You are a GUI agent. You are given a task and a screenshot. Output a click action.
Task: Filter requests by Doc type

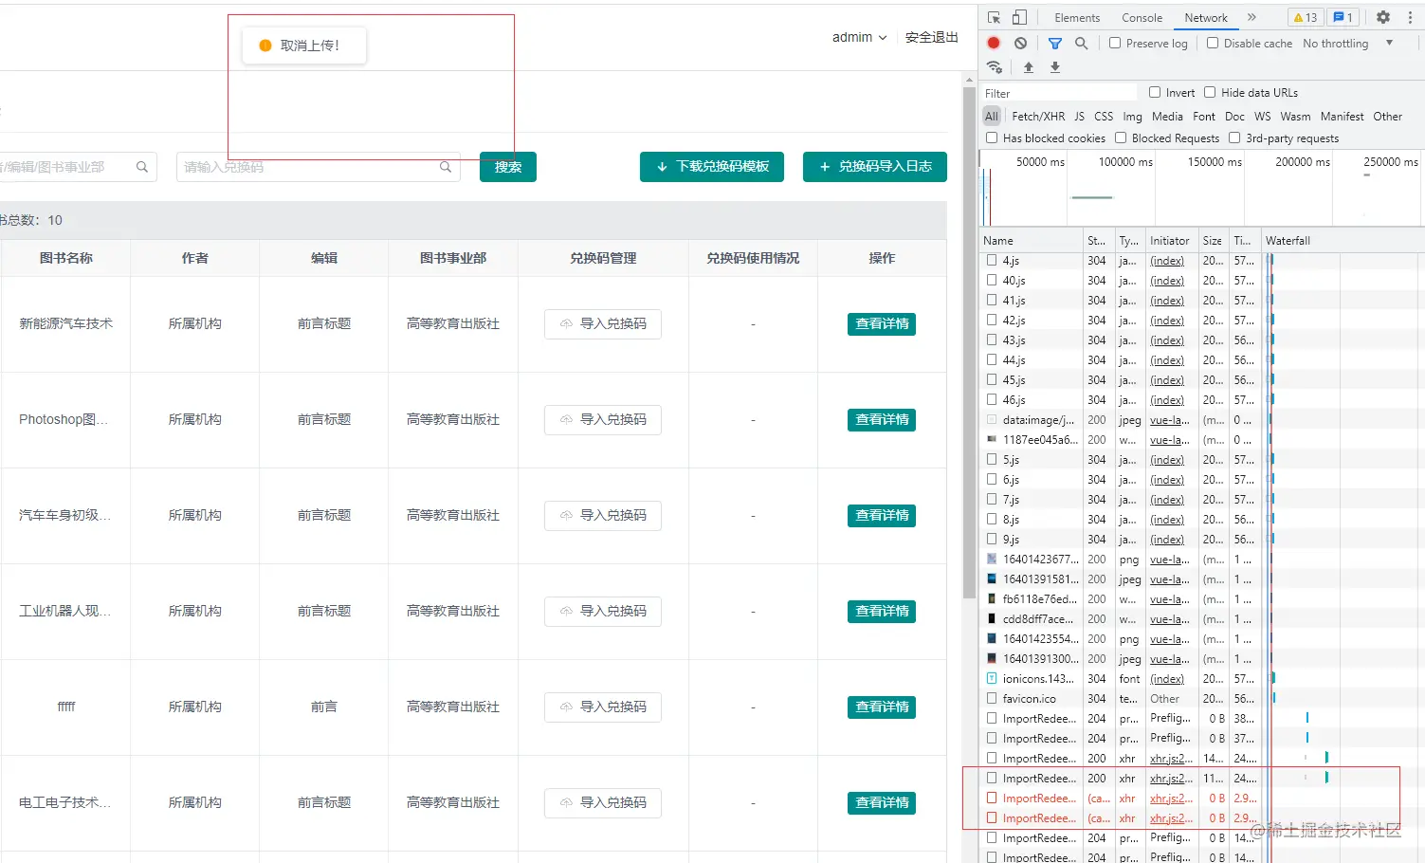click(x=1234, y=117)
